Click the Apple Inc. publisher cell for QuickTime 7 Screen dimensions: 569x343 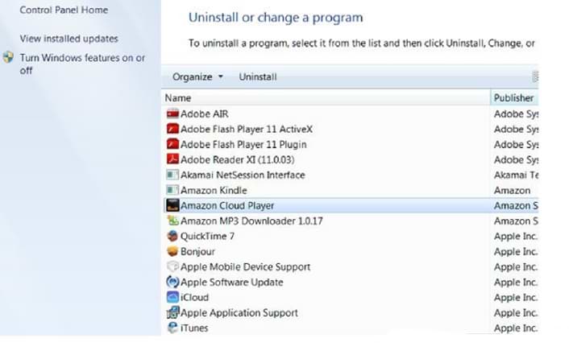[x=516, y=236]
